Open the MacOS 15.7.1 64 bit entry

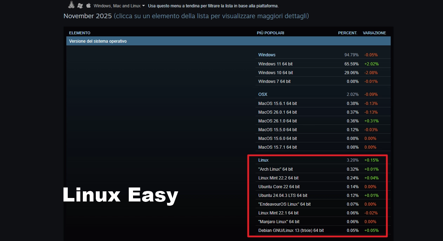click(x=277, y=147)
